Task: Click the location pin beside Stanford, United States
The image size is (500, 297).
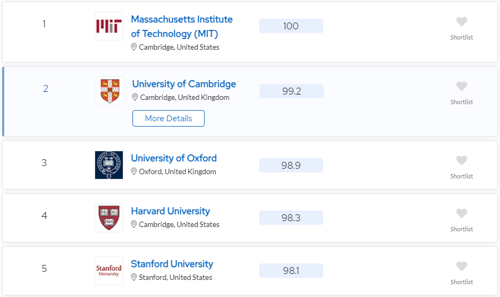Action: pos(134,278)
